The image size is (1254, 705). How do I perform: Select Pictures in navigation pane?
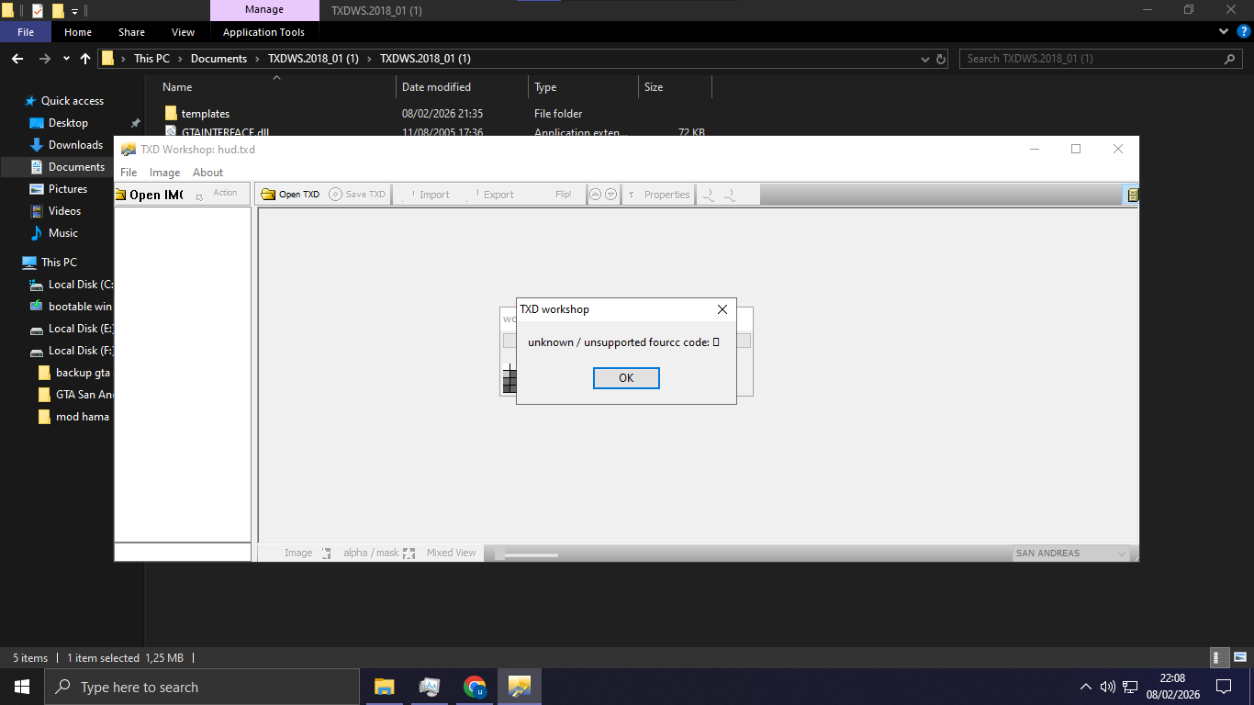point(68,189)
